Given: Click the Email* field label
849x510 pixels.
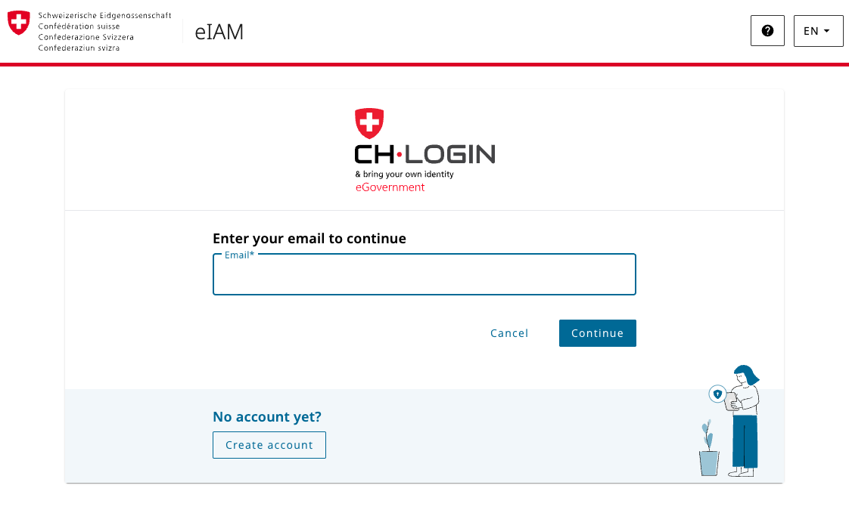Looking at the screenshot, I should point(238,255).
